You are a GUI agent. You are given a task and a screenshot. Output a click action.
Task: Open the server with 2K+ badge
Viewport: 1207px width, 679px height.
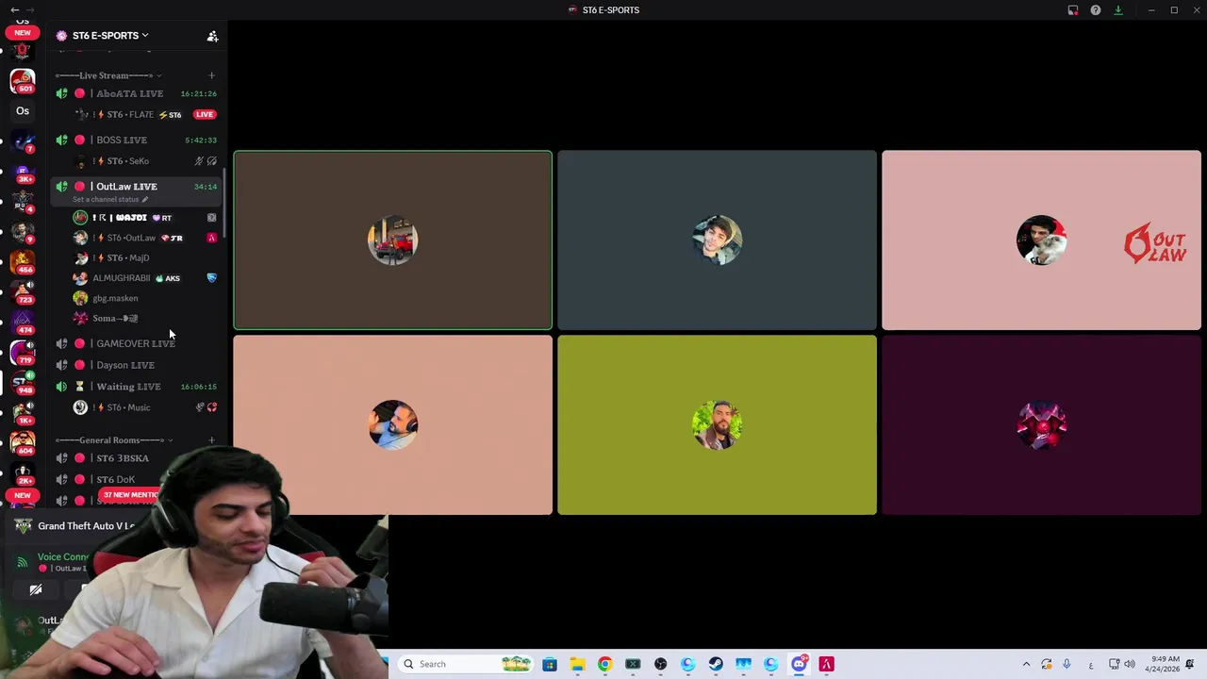point(23,472)
